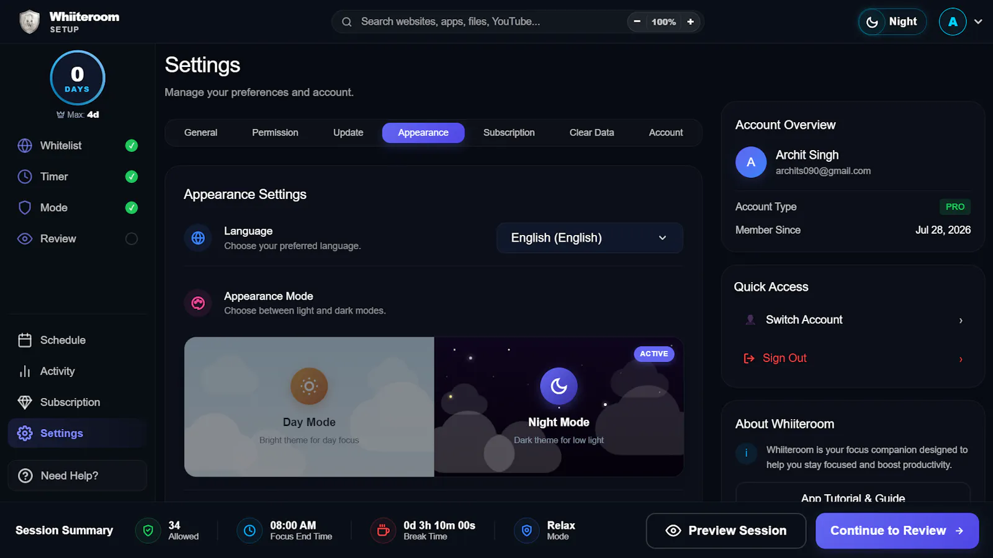
Task: Click the Appearance Mode palette icon
Action: click(198, 303)
